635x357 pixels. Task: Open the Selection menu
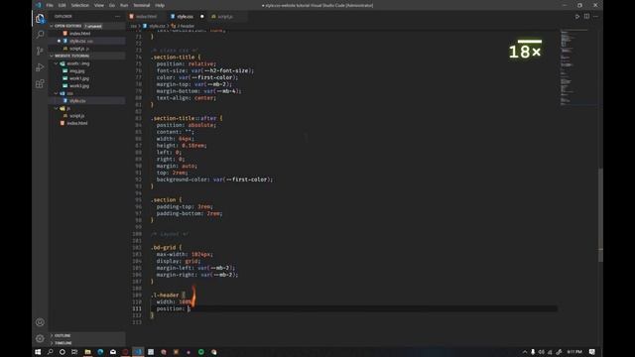[x=79, y=5]
